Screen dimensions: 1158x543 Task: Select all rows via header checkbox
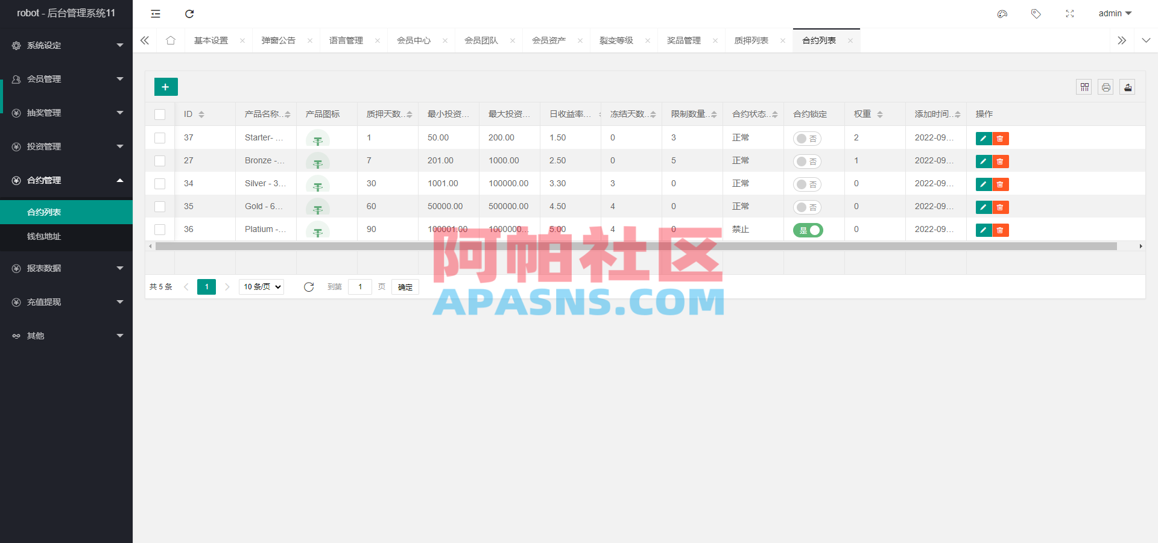[160, 114]
